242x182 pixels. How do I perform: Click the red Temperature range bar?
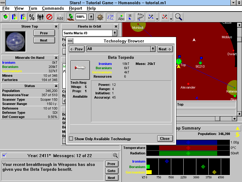188,148
